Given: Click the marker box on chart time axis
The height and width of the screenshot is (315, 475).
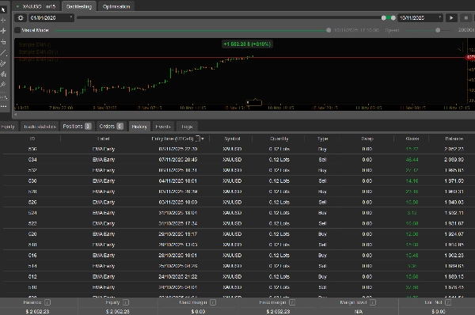Looking at the screenshot, I should pyautogui.click(x=254, y=103).
